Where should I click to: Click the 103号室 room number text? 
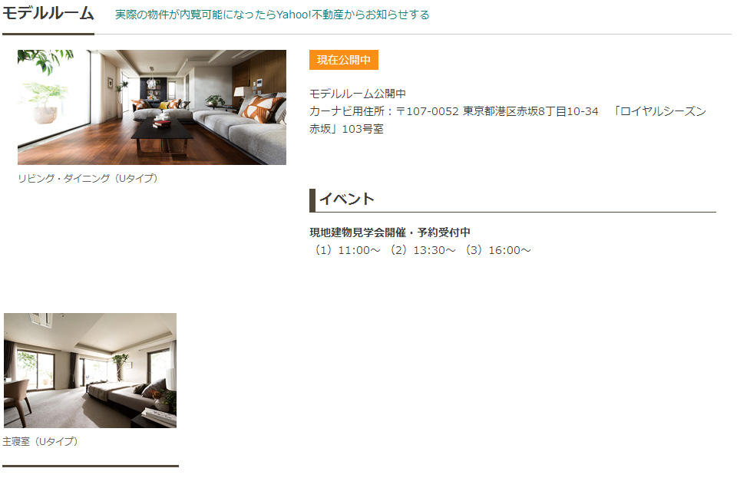pos(362,129)
